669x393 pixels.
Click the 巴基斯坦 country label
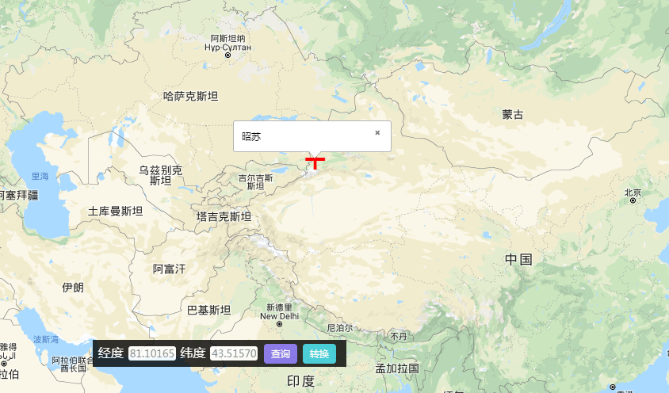point(208,310)
